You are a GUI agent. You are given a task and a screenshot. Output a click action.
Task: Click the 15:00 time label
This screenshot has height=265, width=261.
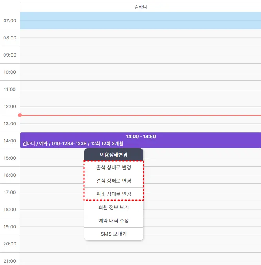click(10, 158)
